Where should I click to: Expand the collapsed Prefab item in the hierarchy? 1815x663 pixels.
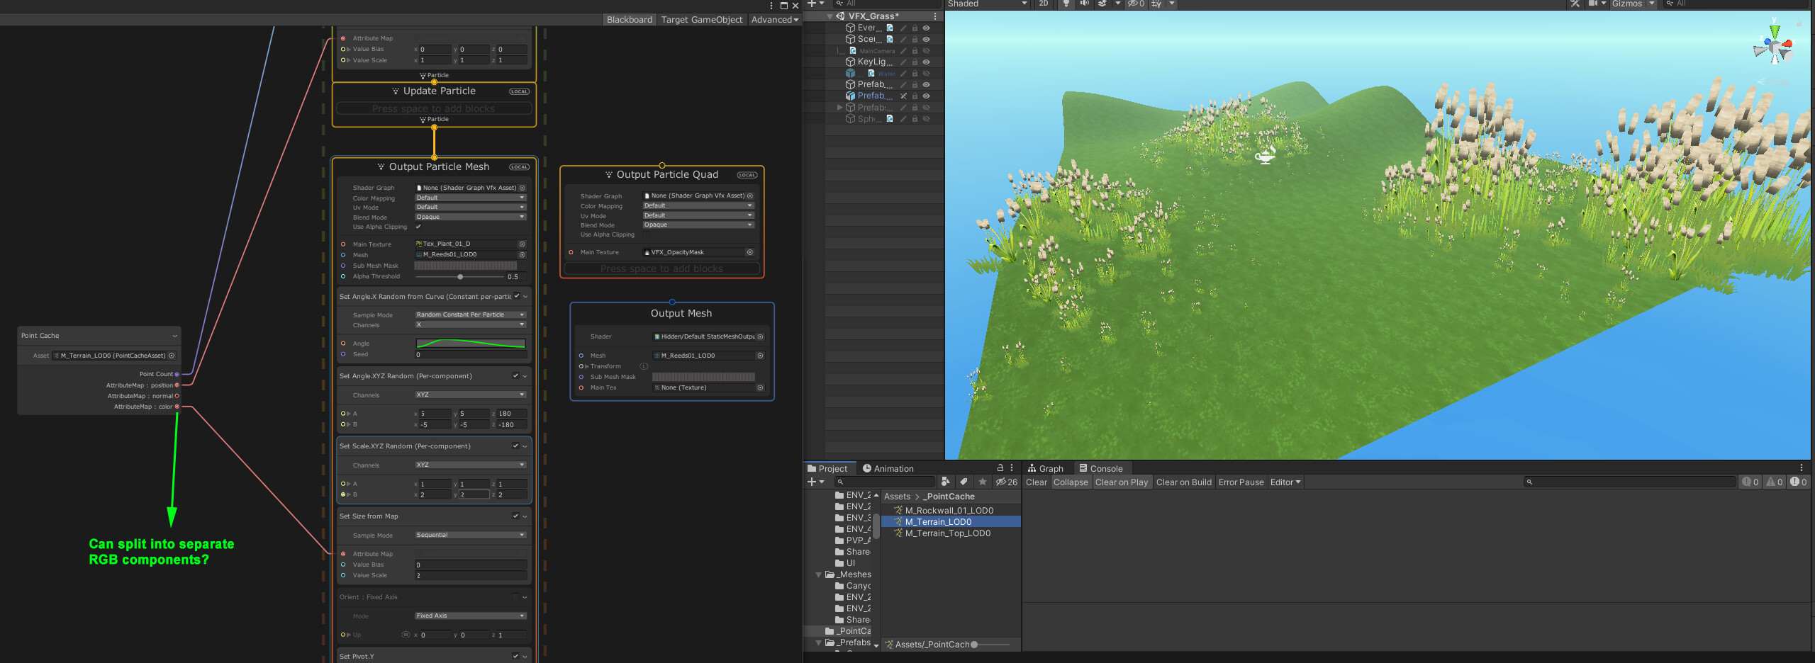pos(839,107)
